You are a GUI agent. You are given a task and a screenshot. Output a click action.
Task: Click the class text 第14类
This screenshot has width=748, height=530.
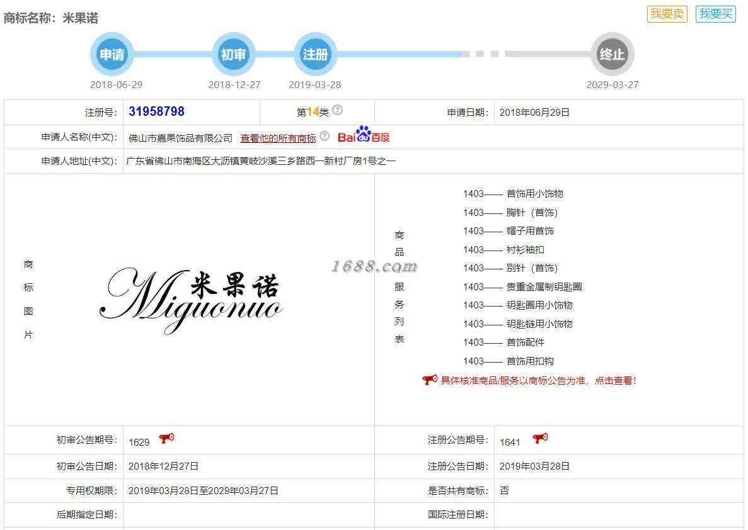[x=313, y=112]
